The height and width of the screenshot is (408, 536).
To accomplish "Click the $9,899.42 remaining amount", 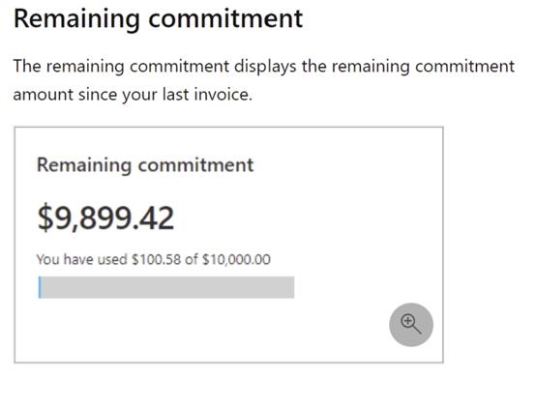I will click(x=105, y=218).
